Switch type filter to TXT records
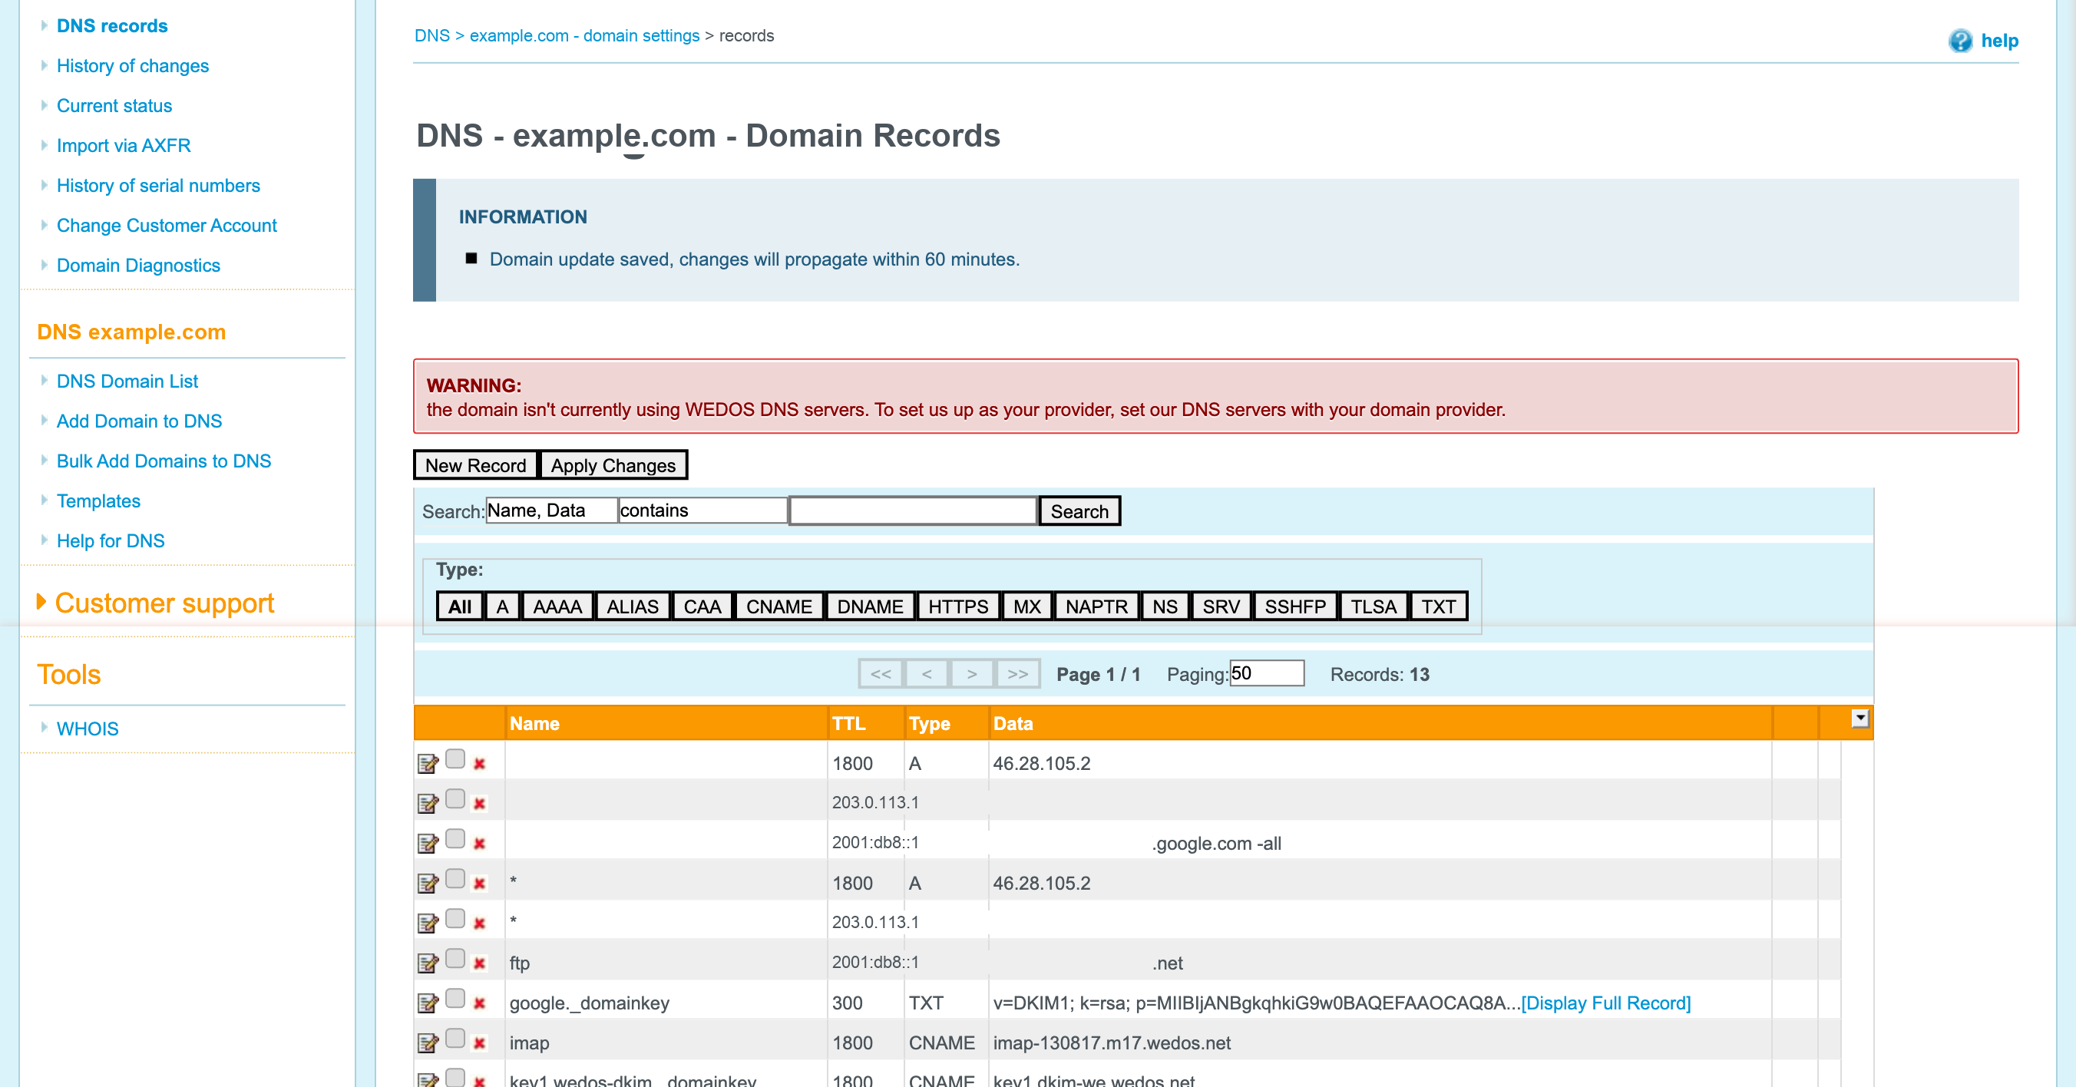This screenshot has width=2076, height=1087. [1439, 606]
